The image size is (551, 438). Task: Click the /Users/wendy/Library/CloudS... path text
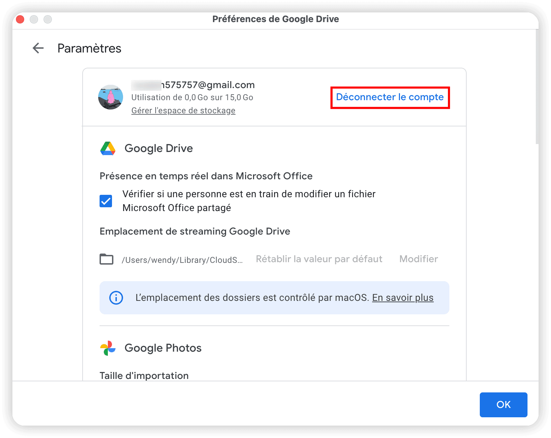coord(182,260)
